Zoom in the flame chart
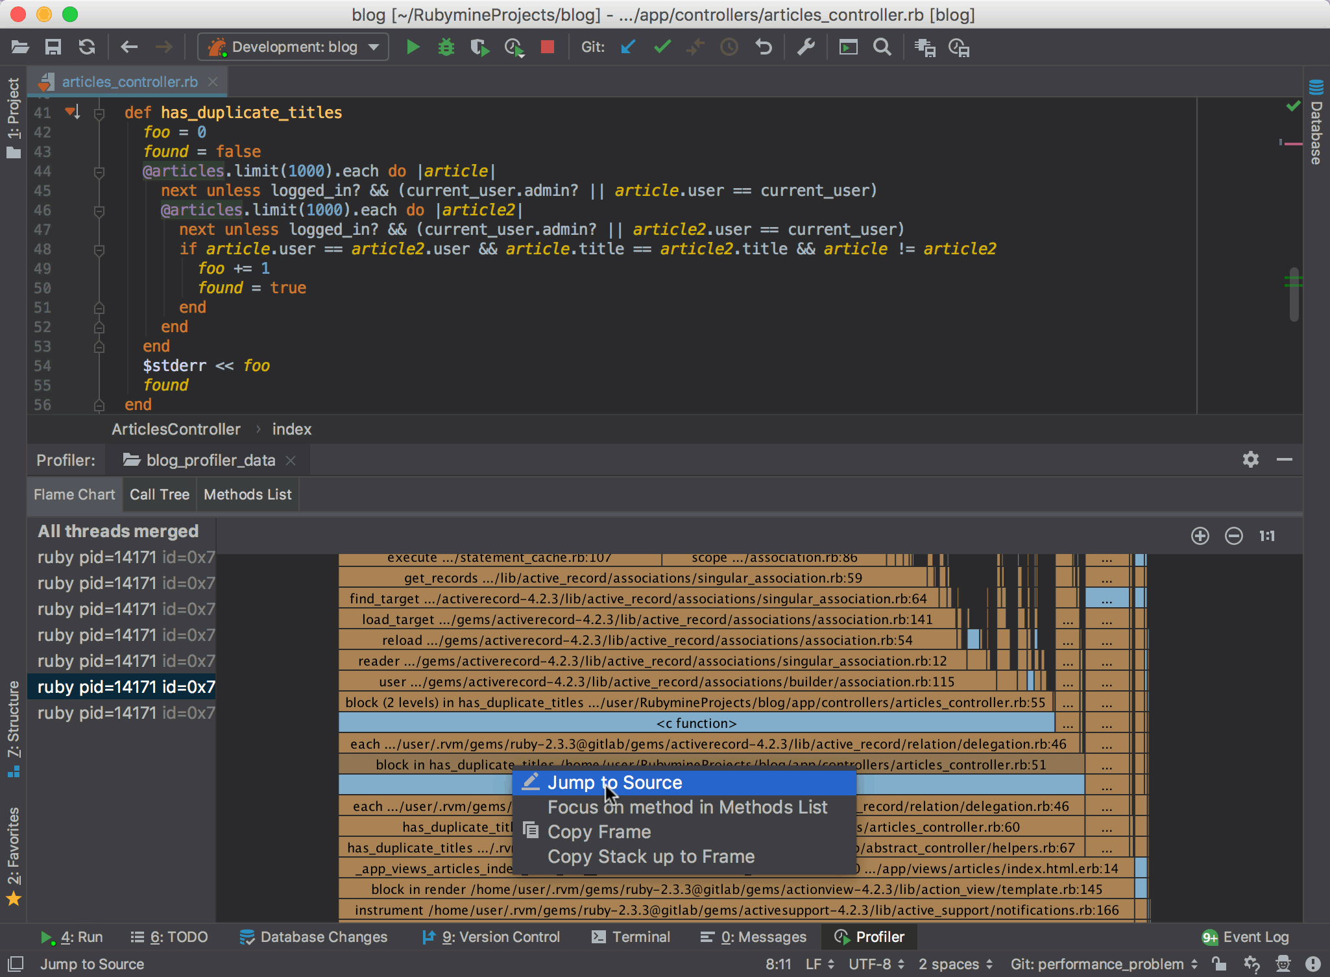 [x=1200, y=536]
